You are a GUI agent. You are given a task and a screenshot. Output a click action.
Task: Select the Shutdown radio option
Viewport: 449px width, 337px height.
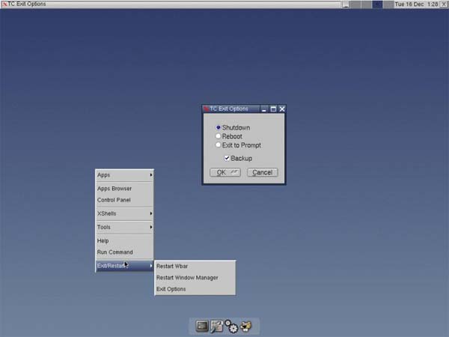pos(219,128)
